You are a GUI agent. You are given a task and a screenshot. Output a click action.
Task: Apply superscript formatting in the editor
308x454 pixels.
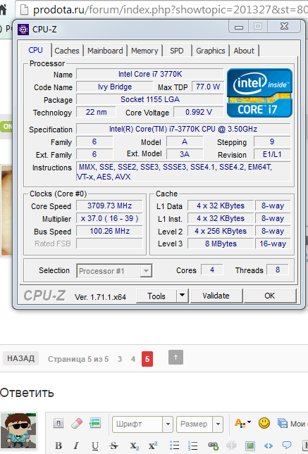point(153,446)
